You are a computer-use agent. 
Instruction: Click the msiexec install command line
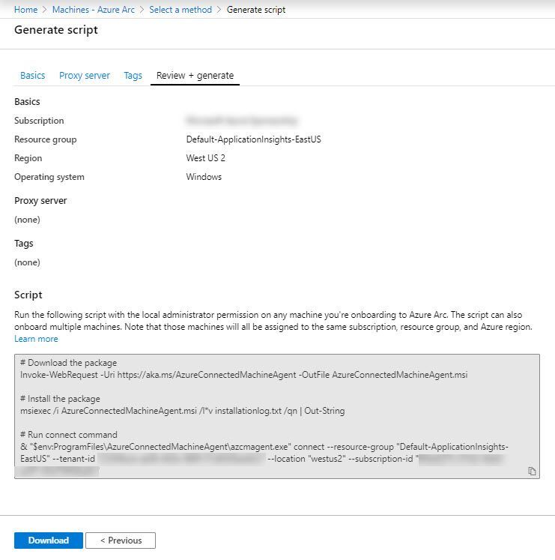[183, 411]
